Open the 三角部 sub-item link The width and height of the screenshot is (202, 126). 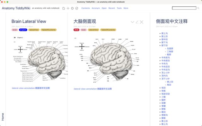pos(170,51)
